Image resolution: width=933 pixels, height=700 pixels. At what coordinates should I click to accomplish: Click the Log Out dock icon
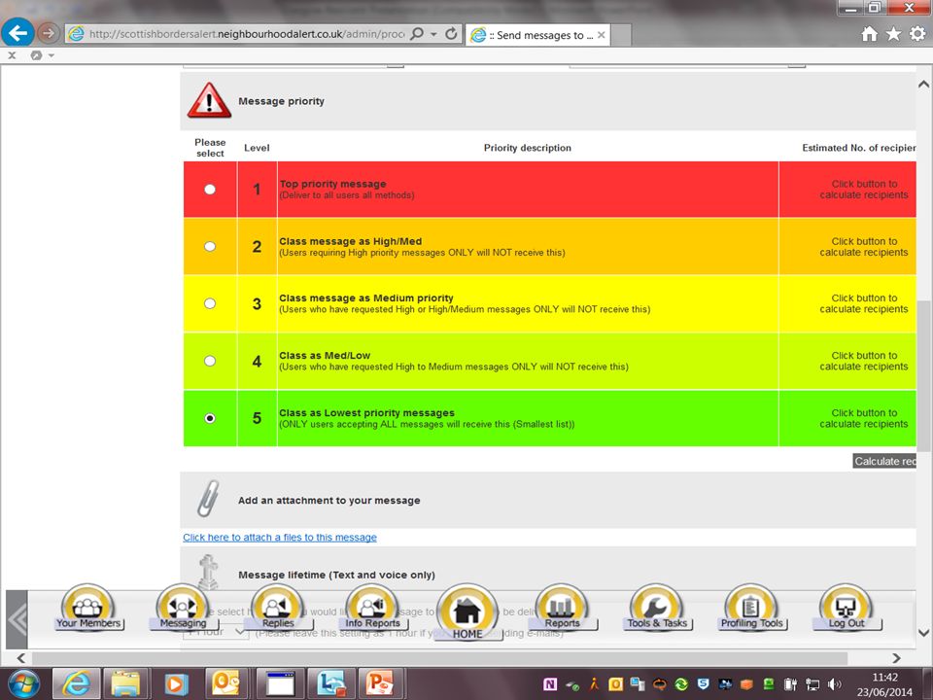847,608
